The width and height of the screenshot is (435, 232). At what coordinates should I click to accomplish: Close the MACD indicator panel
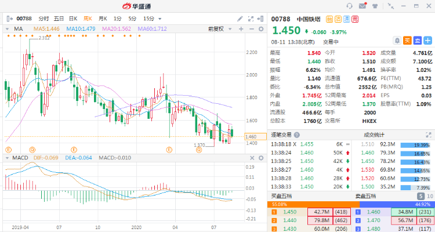pyautogui.click(x=252, y=158)
